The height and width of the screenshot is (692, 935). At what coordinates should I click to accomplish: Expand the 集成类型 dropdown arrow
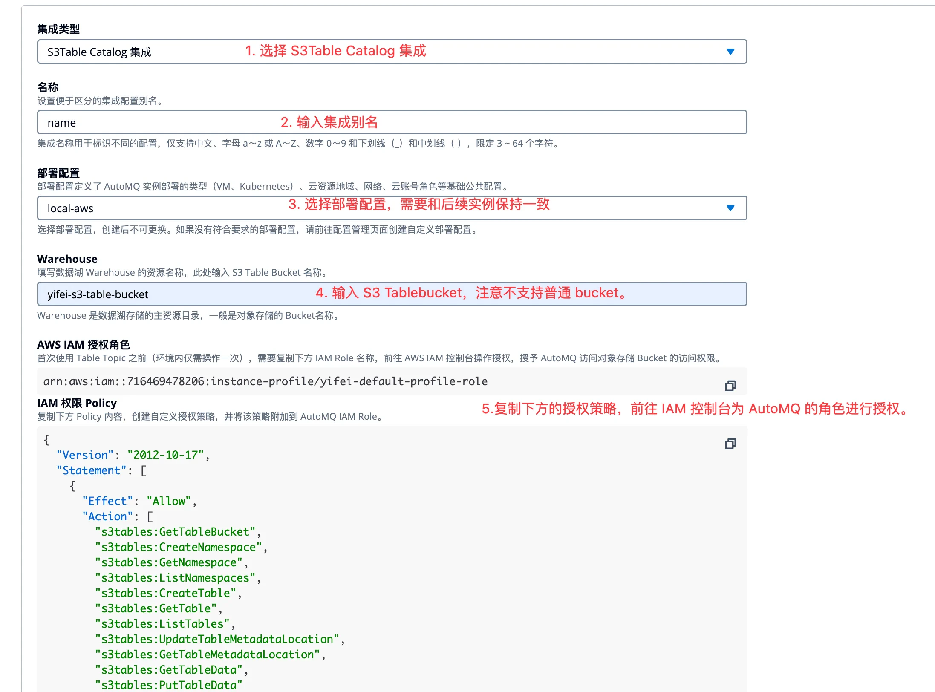pyautogui.click(x=730, y=52)
